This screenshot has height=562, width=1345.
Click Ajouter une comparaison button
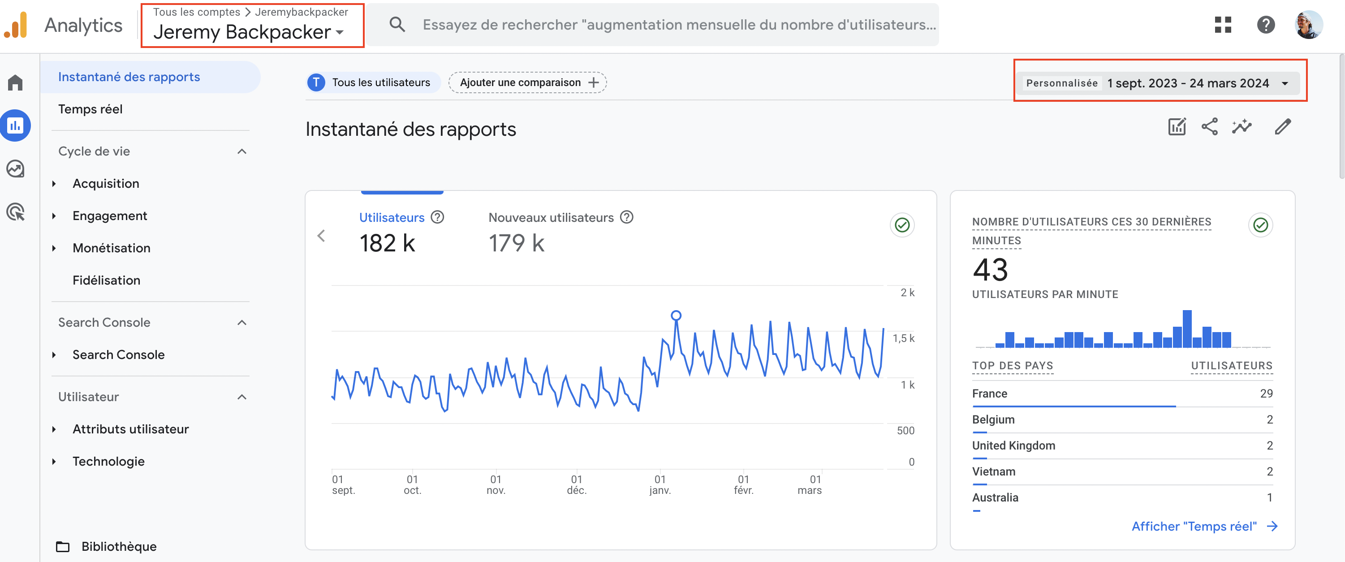[x=527, y=82]
